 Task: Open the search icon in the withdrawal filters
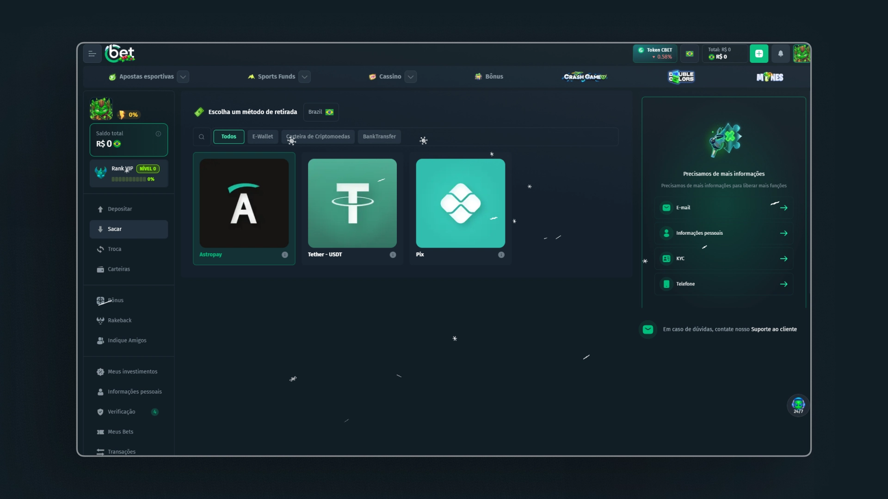pyautogui.click(x=202, y=137)
